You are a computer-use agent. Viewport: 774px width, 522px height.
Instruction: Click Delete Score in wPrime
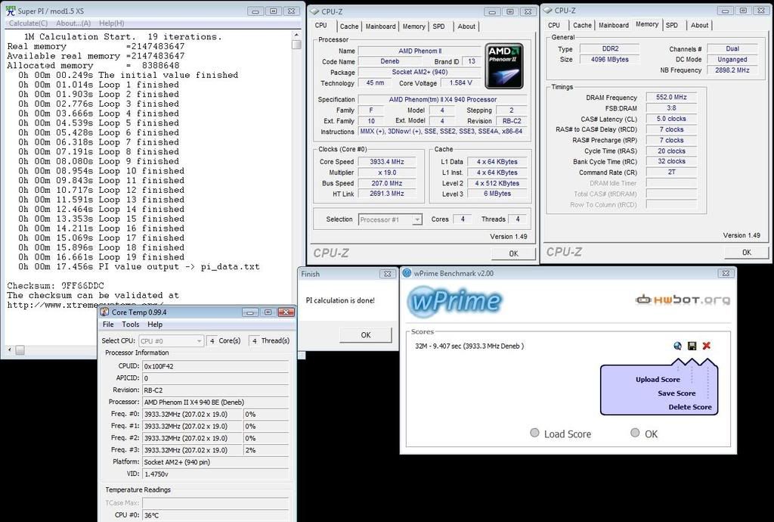689,407
